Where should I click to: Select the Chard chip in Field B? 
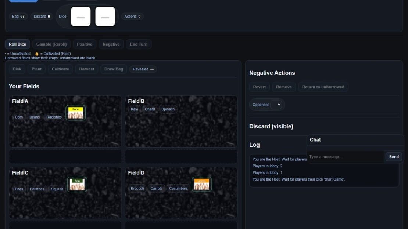point(150,109)
